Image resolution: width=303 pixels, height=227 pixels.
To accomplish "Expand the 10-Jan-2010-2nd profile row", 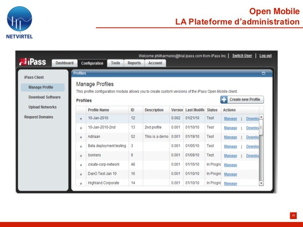I will (81, 128).
